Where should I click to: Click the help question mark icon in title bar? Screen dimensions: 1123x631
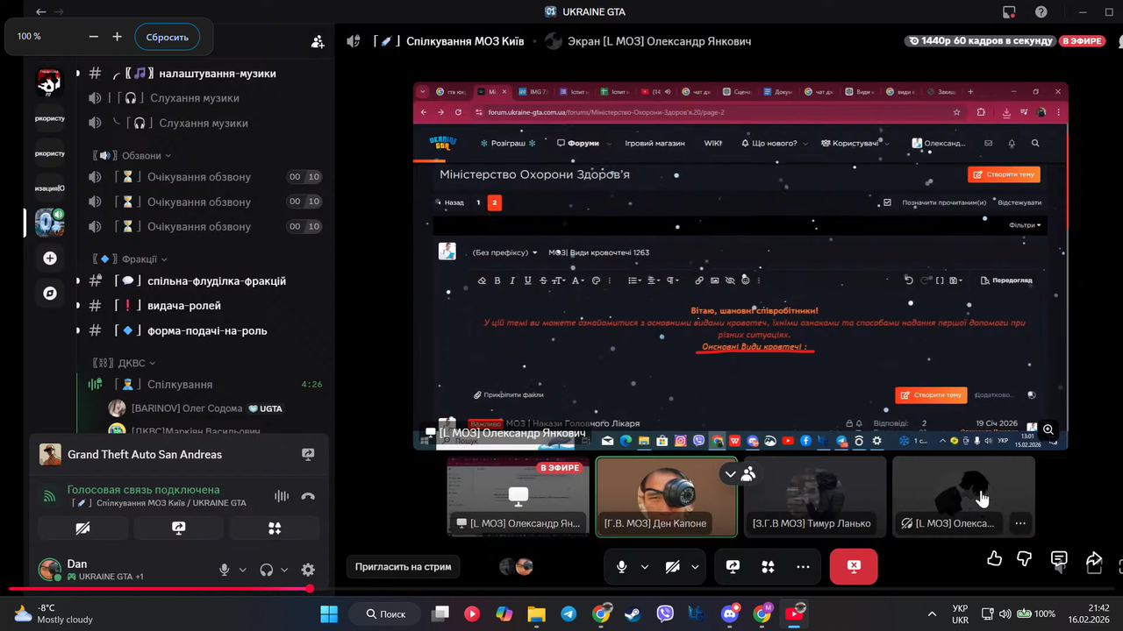point(1041,11)
